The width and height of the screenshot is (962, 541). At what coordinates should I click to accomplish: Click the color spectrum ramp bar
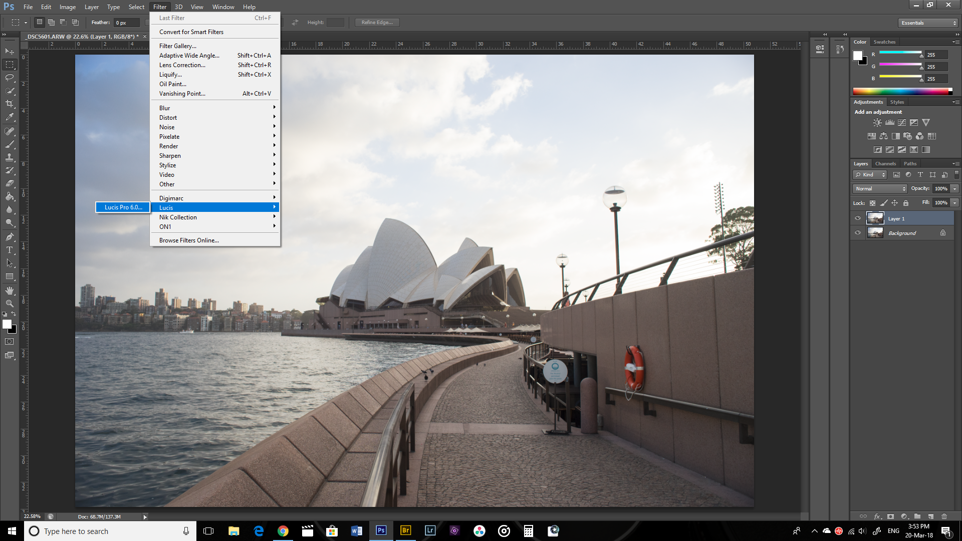tap(901, 91)
